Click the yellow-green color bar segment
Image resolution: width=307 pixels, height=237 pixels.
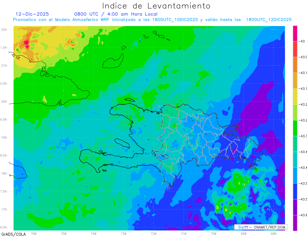click(x=295, y=112)
